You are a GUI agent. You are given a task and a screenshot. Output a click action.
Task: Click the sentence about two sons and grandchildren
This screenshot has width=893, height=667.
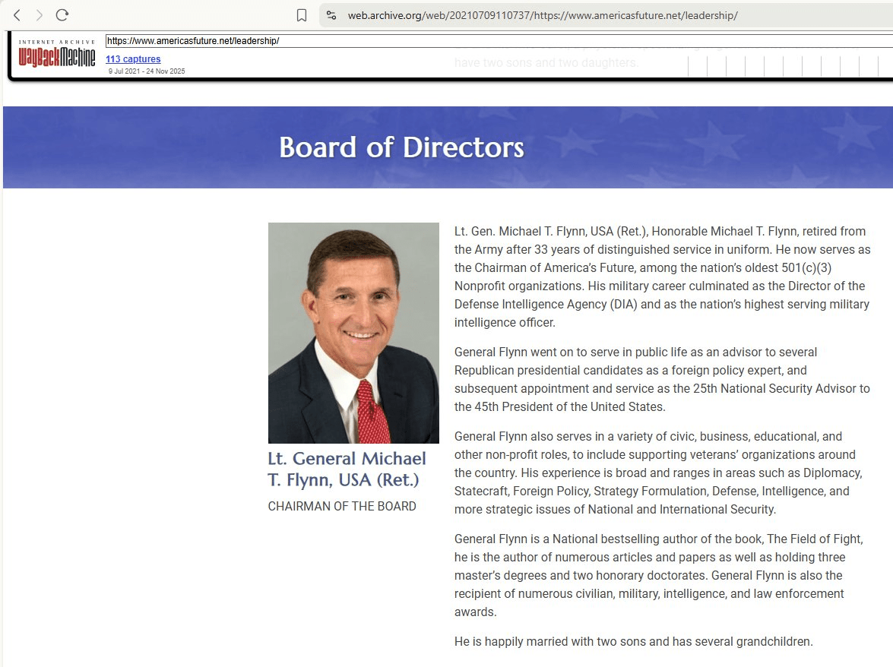coord(633,641)
